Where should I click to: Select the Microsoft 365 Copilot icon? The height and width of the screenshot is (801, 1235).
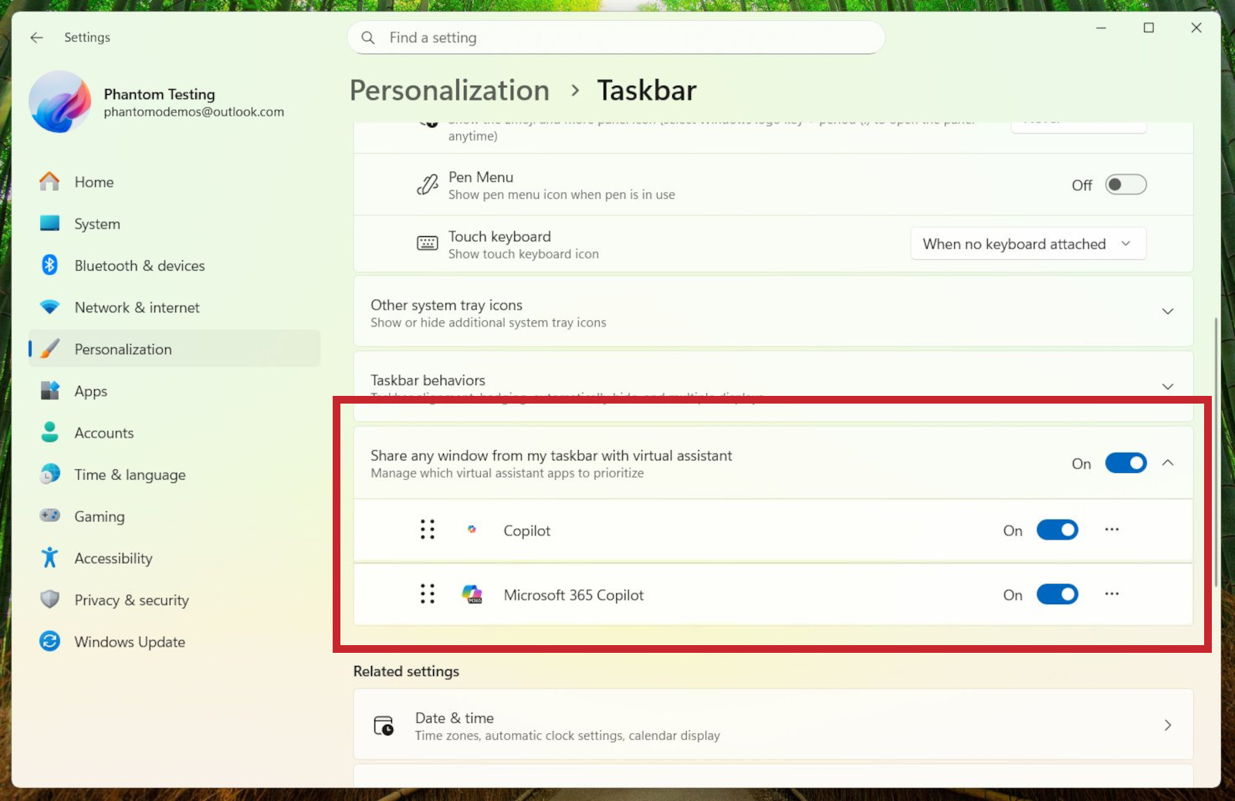(x=473, y=594)
